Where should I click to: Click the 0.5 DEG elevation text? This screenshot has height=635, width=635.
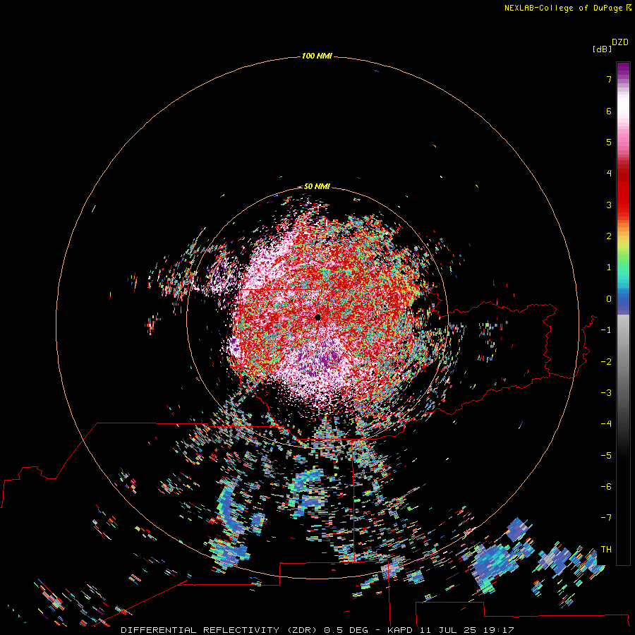coord(346,630)
